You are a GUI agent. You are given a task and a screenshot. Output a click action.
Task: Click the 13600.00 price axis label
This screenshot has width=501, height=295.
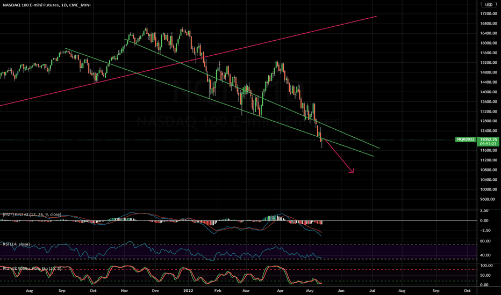pyautogui.click(x=489, y=102)
